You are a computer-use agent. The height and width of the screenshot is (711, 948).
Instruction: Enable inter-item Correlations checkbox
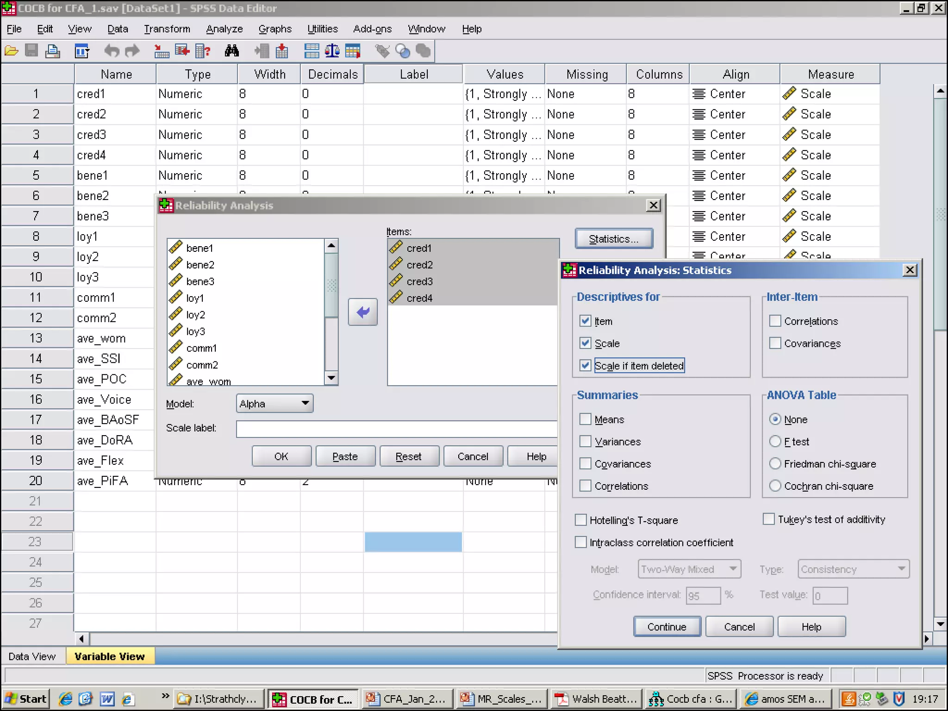tap(775, 321)
